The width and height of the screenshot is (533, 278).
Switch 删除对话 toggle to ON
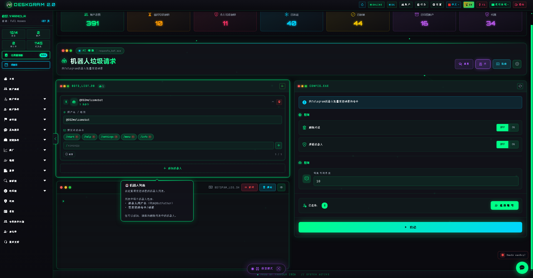pyautogui.click(x=513, y=128)
